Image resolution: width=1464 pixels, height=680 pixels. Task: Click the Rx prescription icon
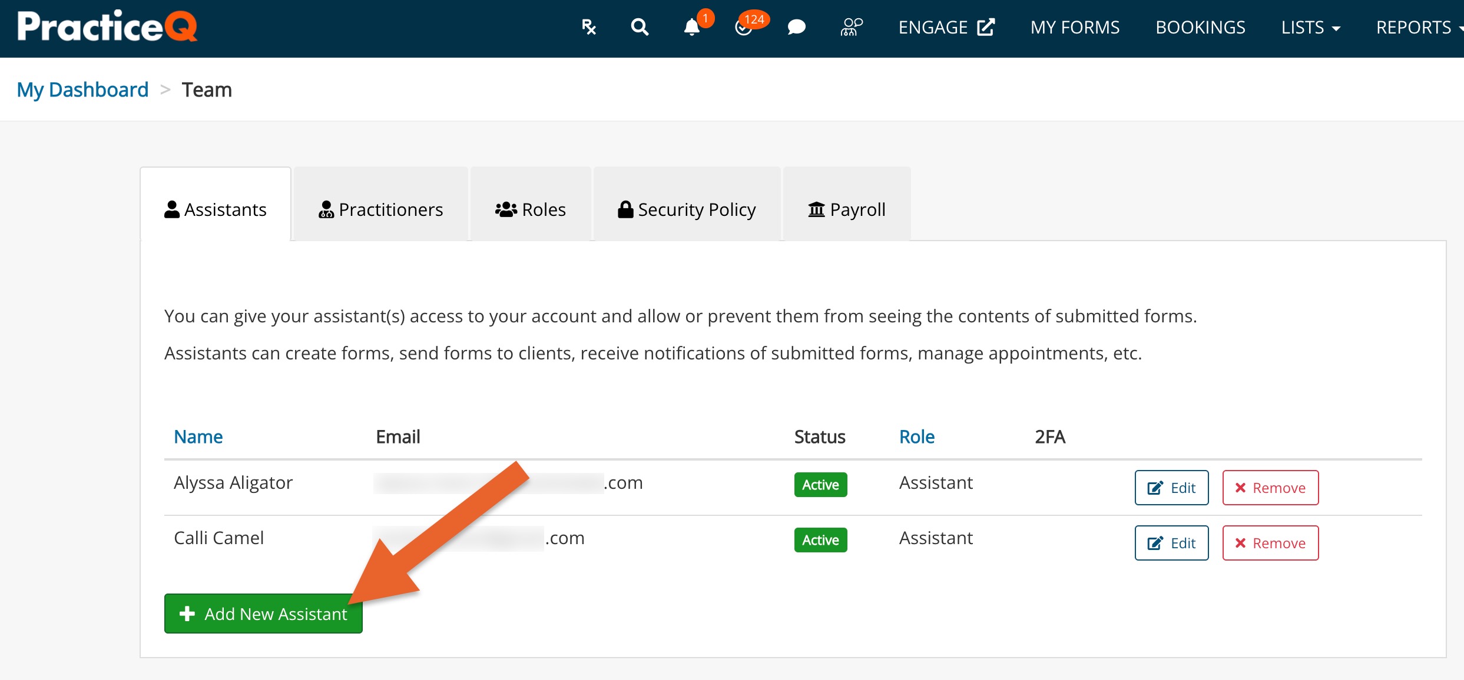(x=588, y=27)
